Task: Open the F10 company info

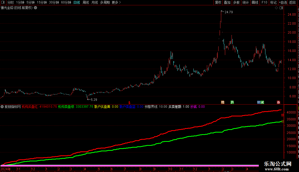Action: (264, 2)
